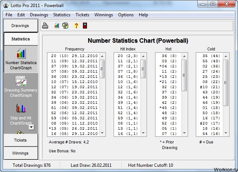Switch to the Tickets sidebar section

point(21,140)
